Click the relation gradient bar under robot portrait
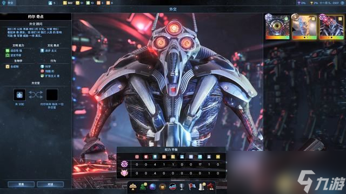 [x=331, y=38]
